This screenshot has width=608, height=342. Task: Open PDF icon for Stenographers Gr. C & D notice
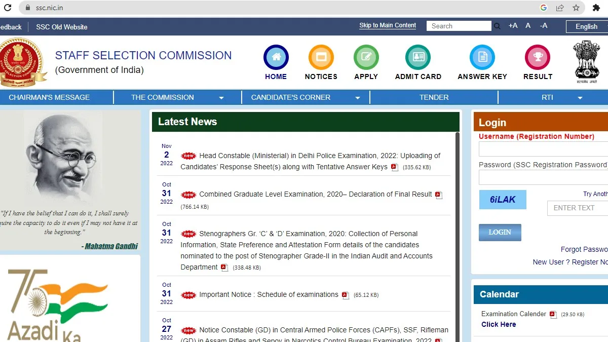tap(224, 268)
